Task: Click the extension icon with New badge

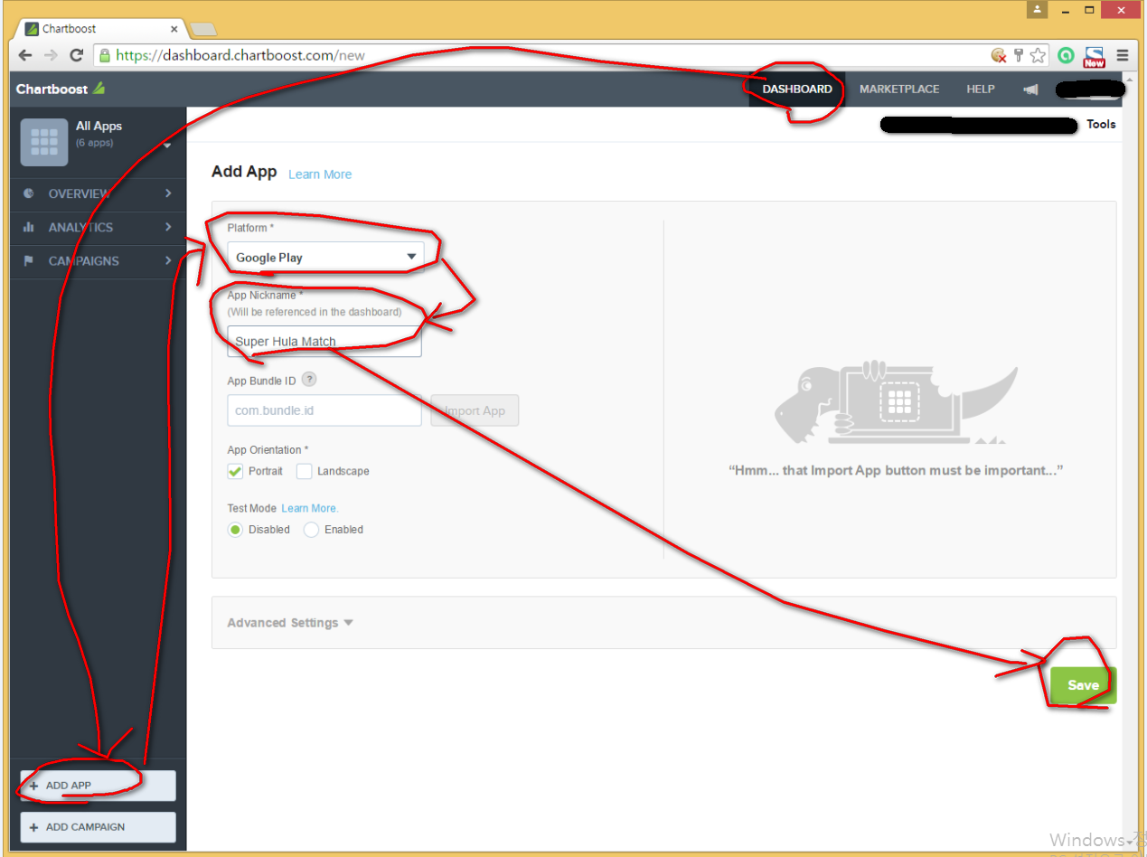Action: pyautogui.click(x=1095, y=56)
